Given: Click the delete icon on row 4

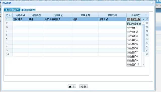Looking at the screenshot, I should [x=147, y=31].
